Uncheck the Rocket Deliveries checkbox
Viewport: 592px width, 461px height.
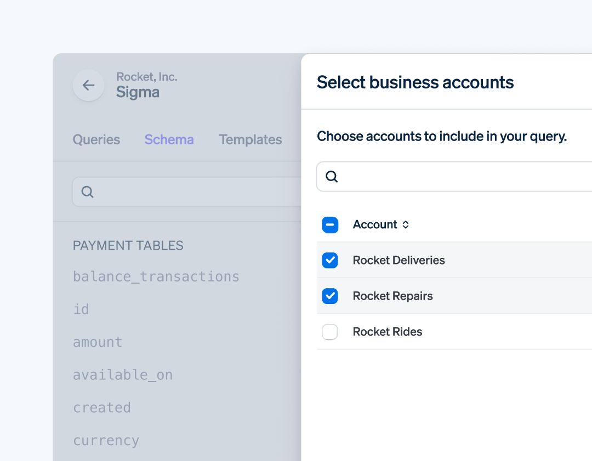(330, 260)
